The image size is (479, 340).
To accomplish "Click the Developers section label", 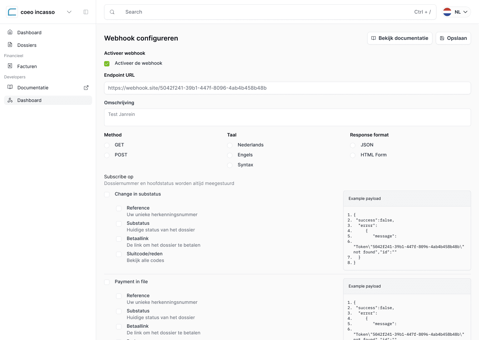I will [x=15, y=77].
